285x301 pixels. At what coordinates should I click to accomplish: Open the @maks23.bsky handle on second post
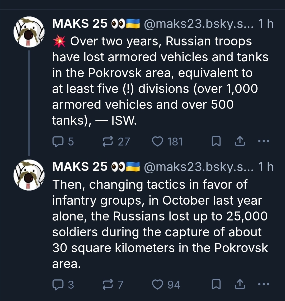[x=198, y=167]
